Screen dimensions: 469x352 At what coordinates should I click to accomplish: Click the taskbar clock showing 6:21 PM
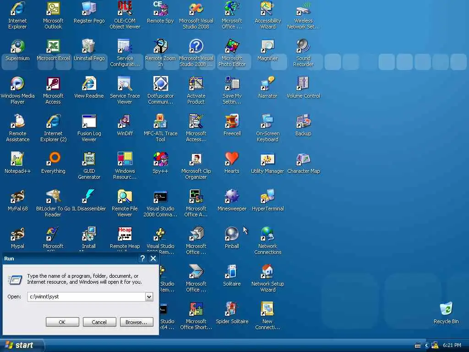point(452,345)
